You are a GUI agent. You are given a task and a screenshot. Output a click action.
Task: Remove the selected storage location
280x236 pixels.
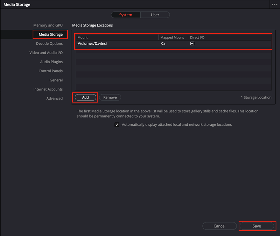click(110, 97)
